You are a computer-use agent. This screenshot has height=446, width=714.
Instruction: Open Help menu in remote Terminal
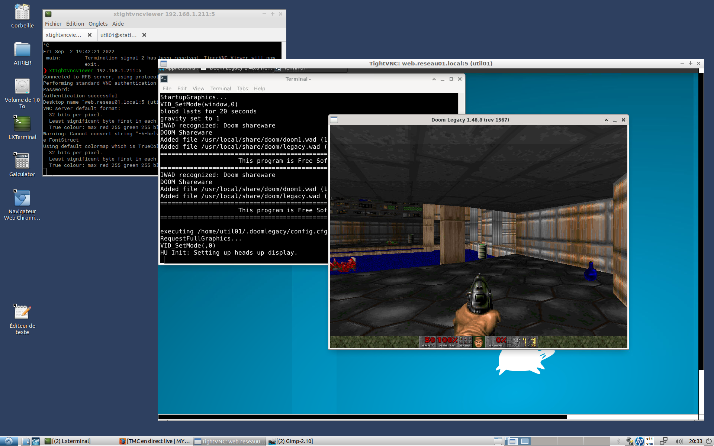[x=260, y=88]
